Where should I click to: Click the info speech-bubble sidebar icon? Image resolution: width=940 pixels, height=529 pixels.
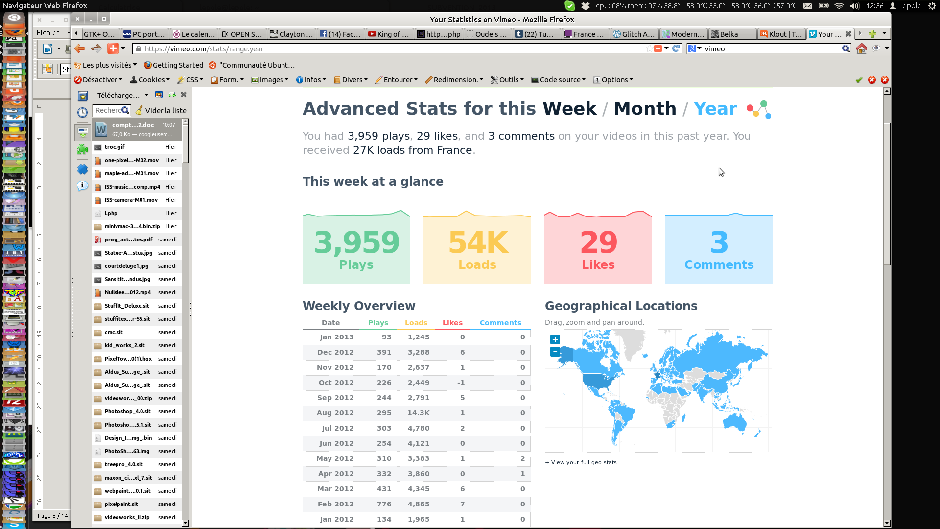tap(82, 186)
